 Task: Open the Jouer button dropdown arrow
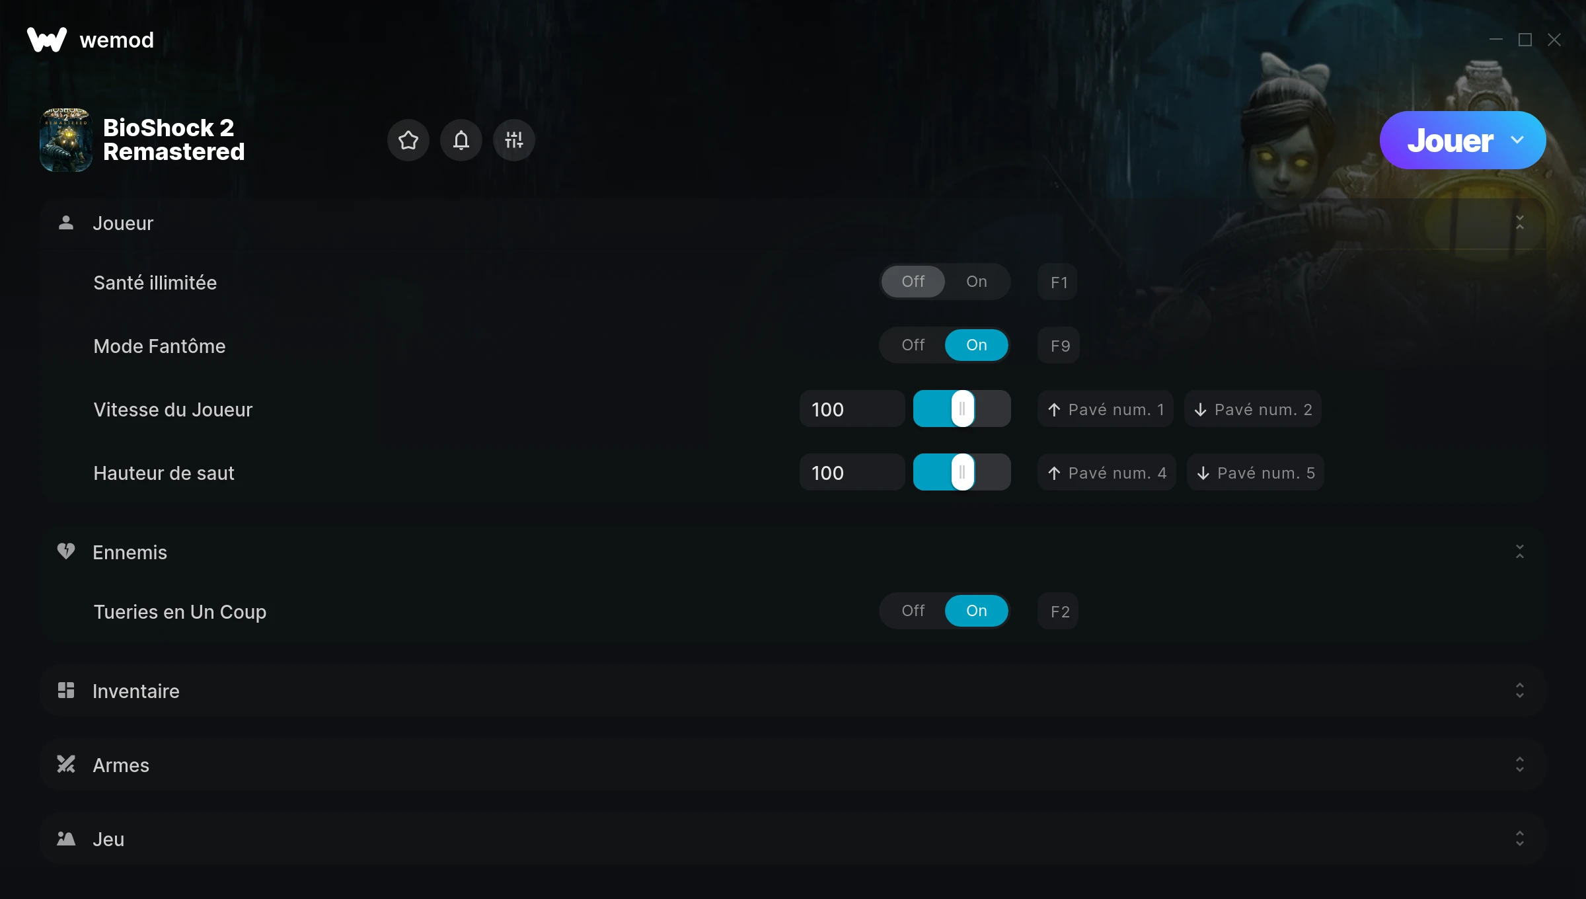1517,140
